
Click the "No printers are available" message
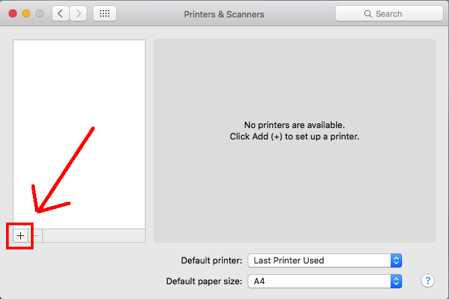point(294,125)
